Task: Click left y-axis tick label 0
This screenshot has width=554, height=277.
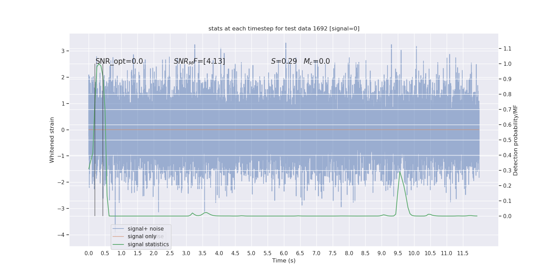Action: [63, 130]
